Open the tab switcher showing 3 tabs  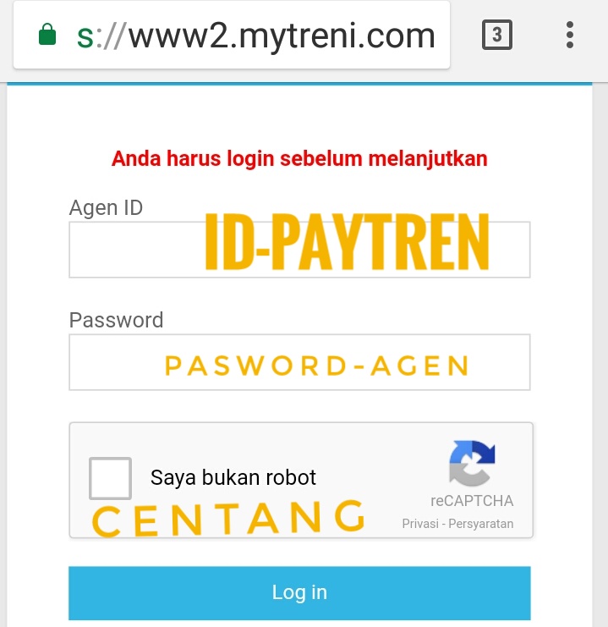point(497,35)
